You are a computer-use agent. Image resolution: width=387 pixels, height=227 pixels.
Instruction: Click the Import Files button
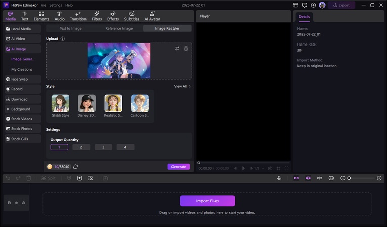click(x=207, y=201)
